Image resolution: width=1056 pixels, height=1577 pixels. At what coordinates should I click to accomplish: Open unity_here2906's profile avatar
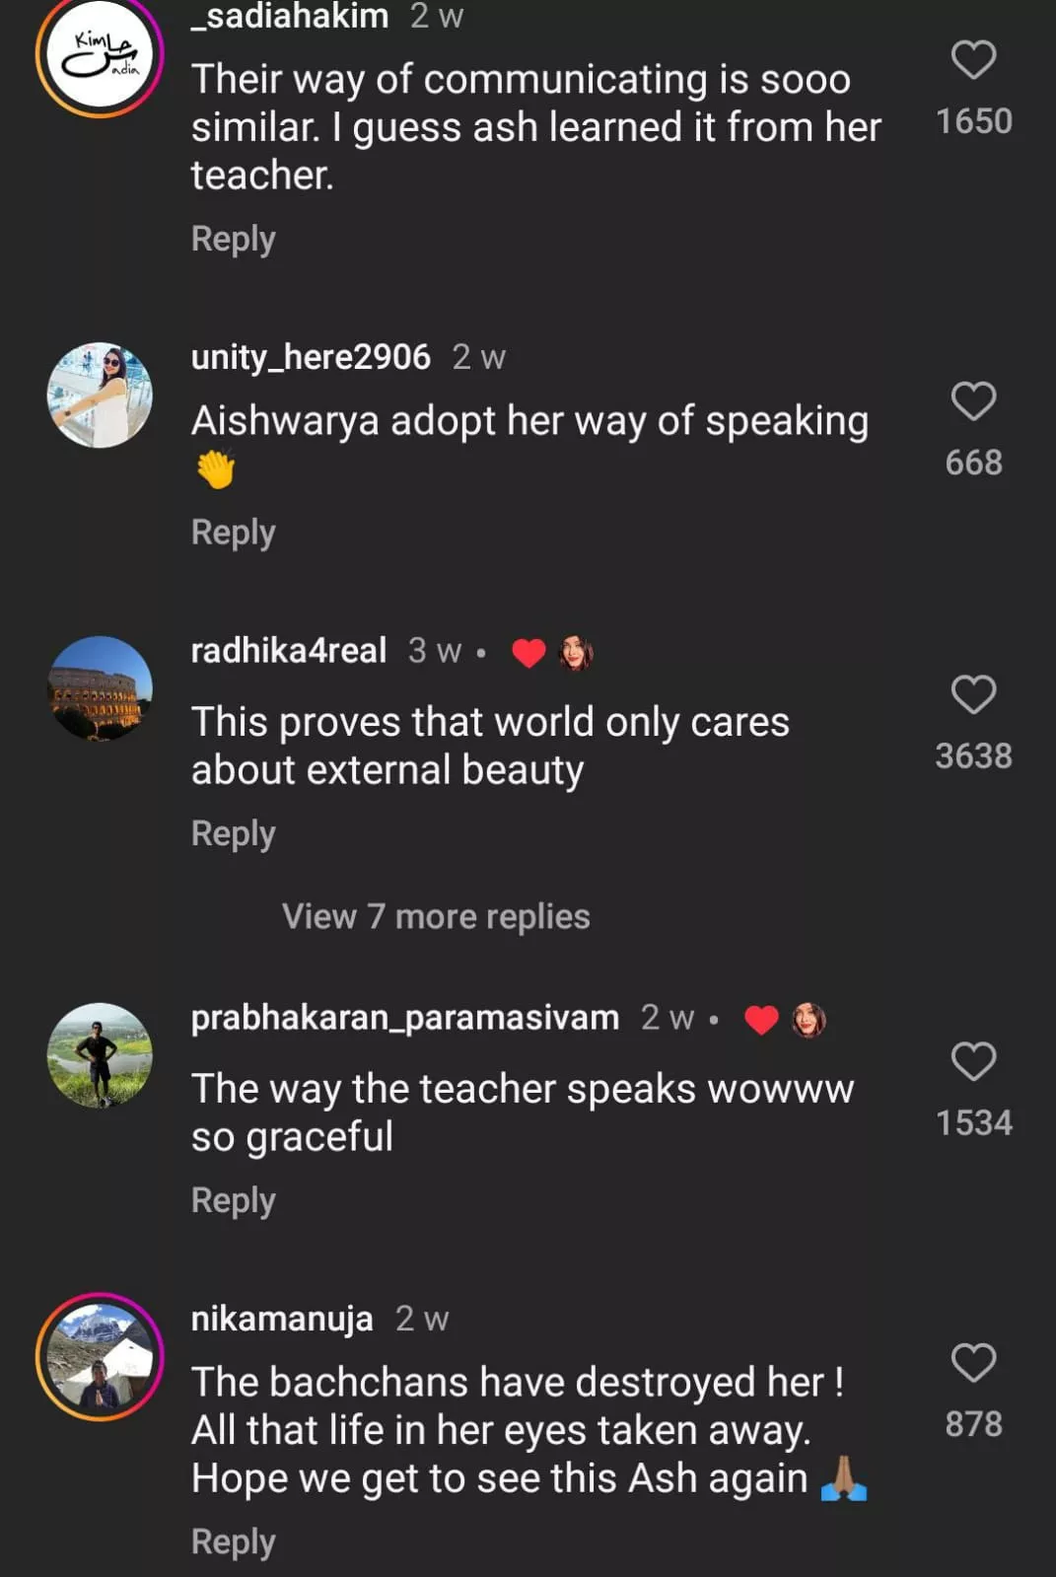point(100,394)
